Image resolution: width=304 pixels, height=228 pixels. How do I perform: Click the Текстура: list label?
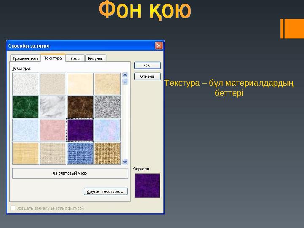(x=22, y=68)
